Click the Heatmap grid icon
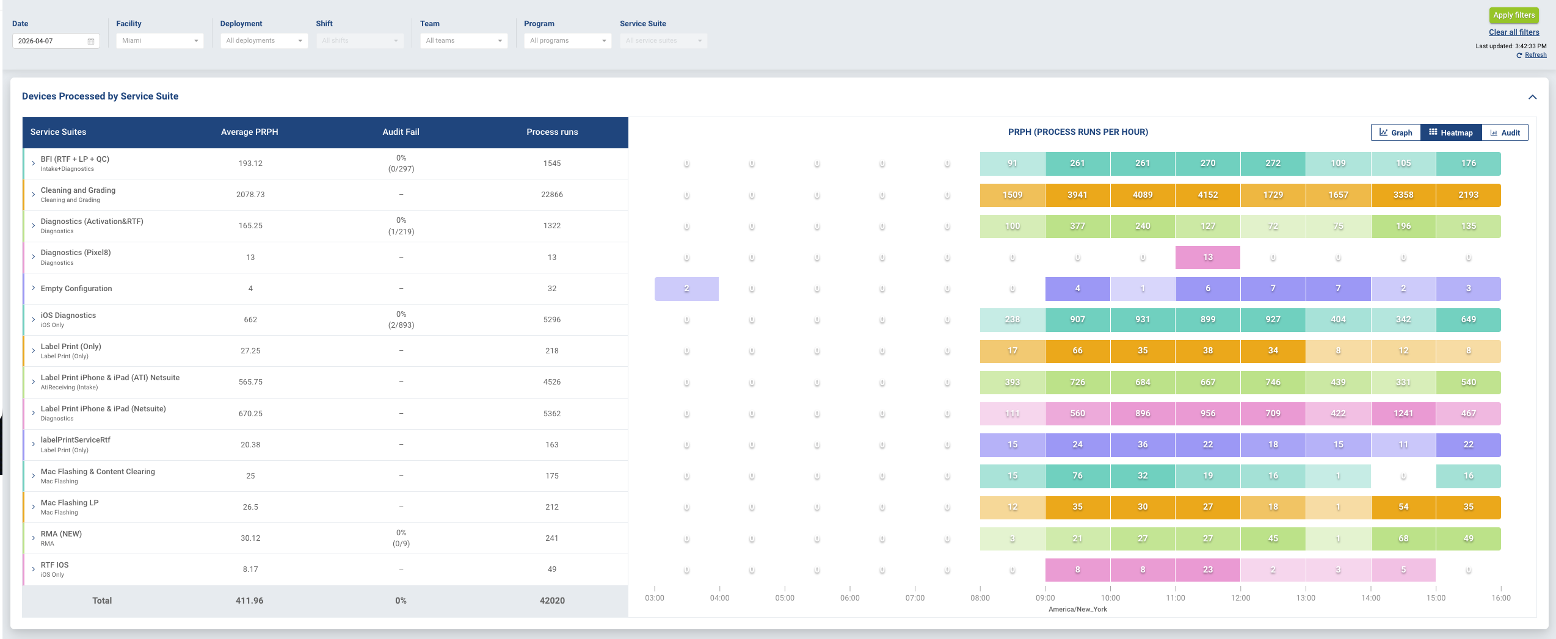 coord(1432,132)
